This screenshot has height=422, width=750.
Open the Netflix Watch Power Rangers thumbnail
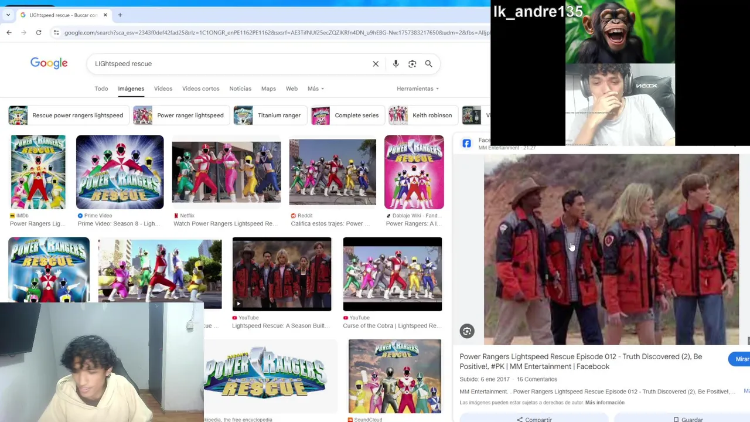coord(226,172)
